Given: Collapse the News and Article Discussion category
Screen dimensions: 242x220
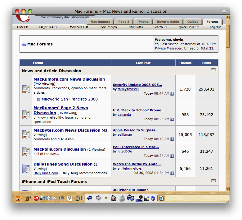Looking at the screenshot, I should (213, 70).
